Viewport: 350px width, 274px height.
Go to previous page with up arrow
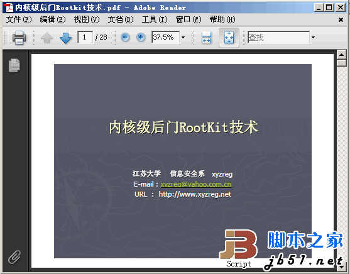47,38
